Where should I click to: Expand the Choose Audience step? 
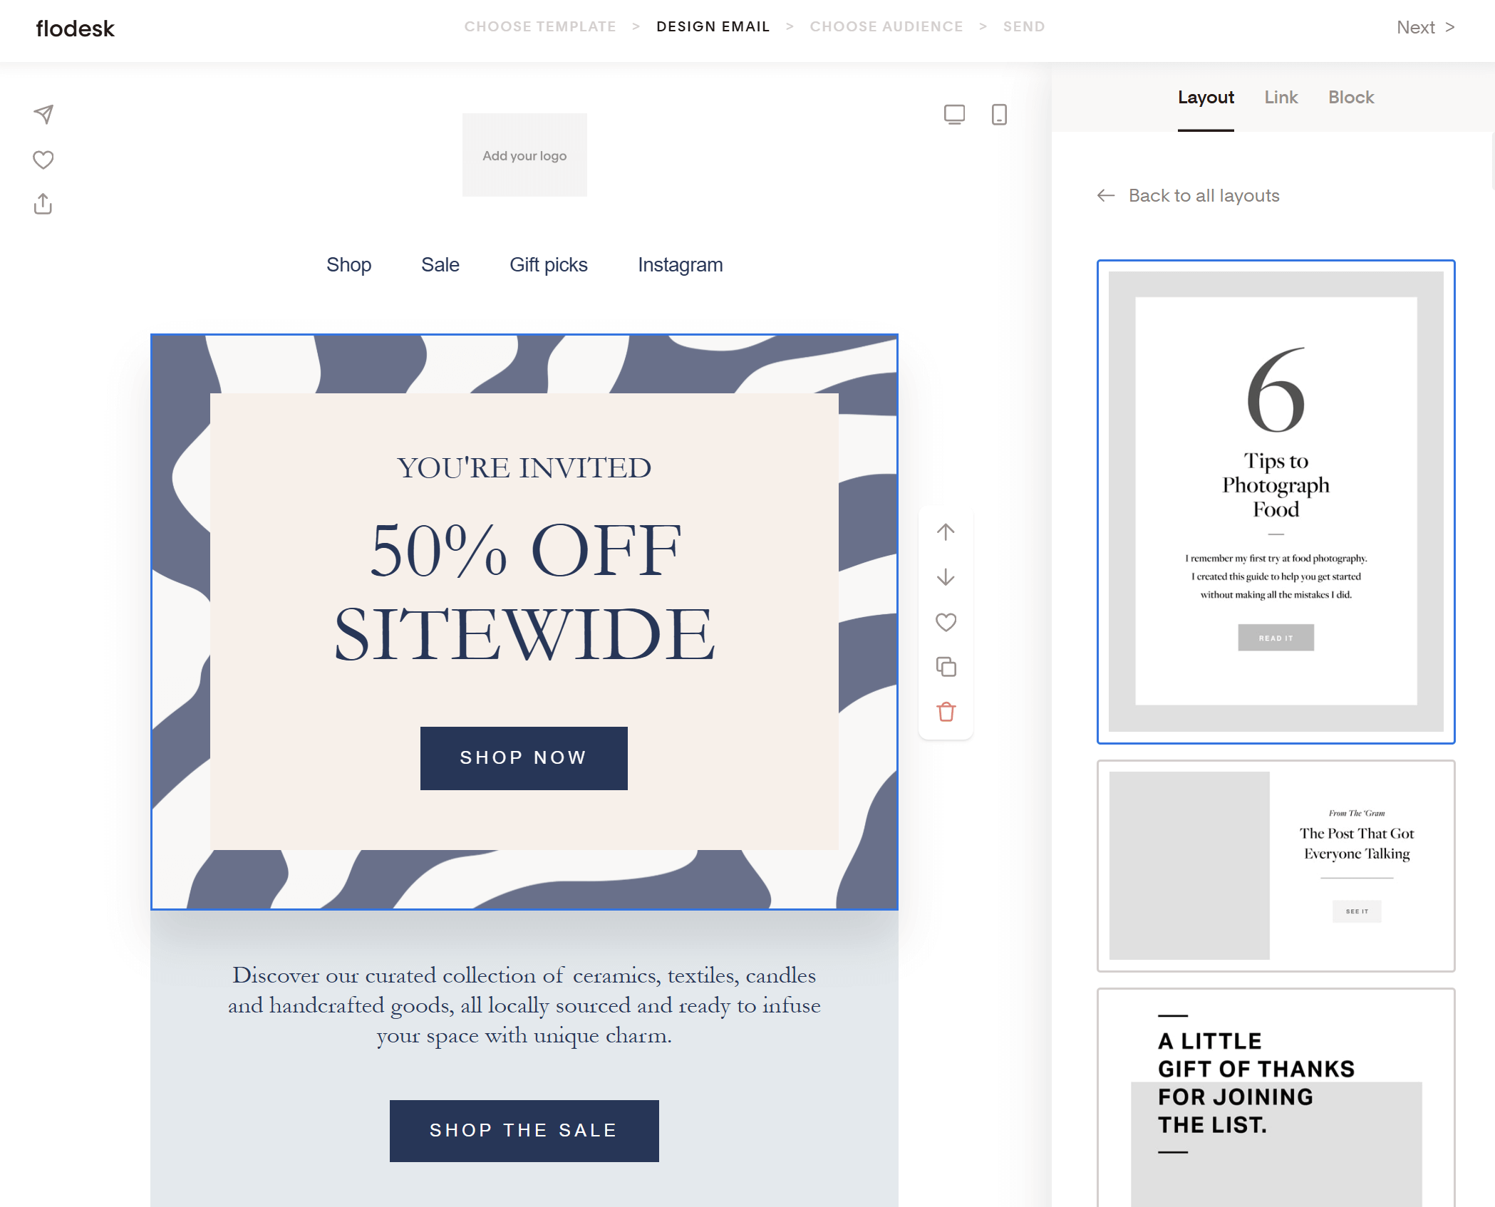(886, 26)
